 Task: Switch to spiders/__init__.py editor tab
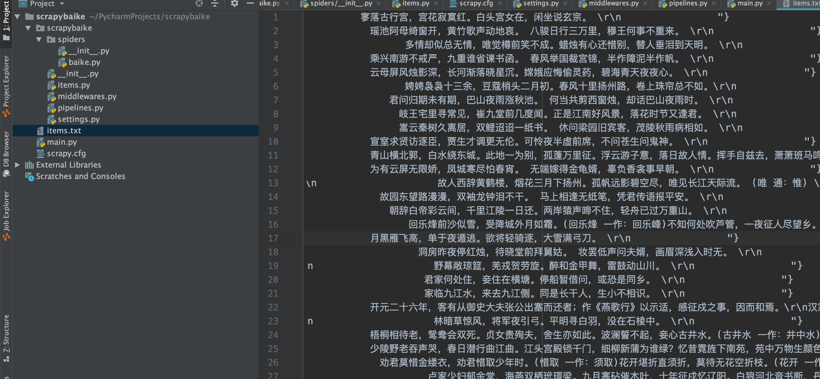pos(341,4)
